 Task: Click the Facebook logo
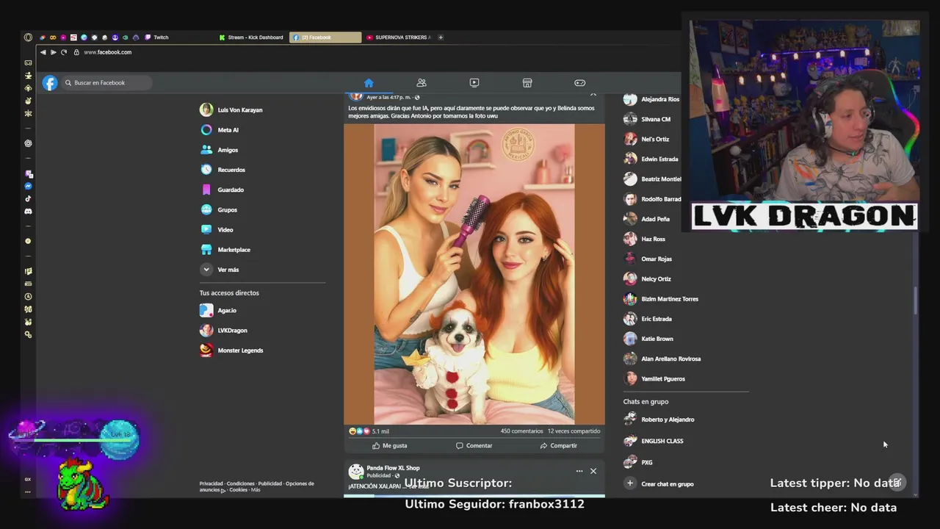tap(49, 83)
